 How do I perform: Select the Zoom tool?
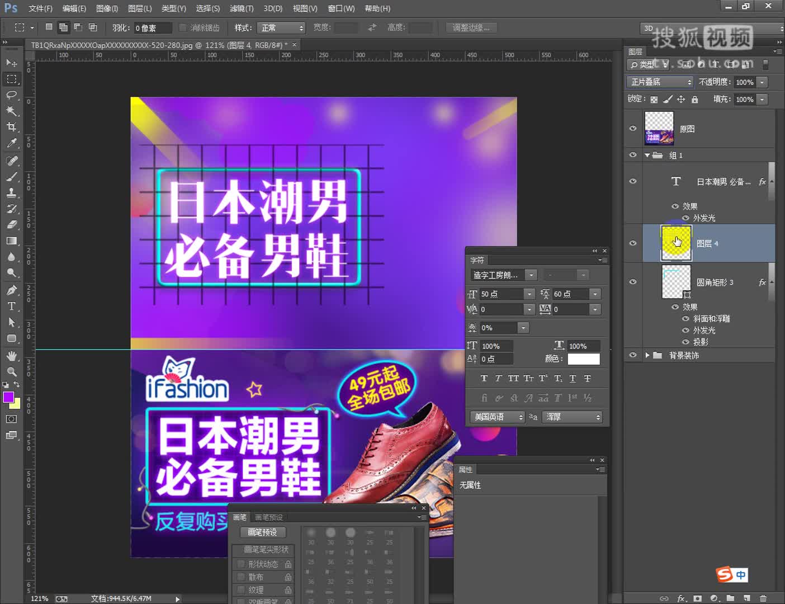coord(11,371)
